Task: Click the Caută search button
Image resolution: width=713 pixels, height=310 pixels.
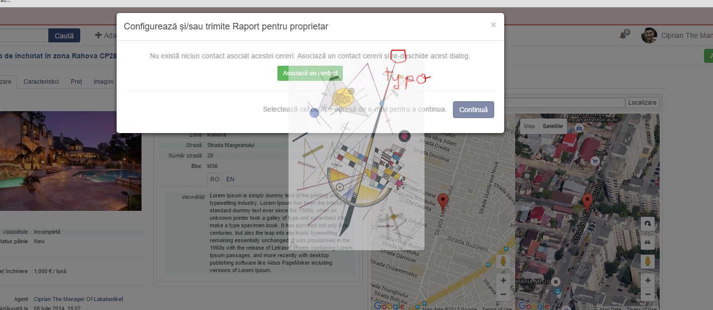Action: (x=64, y=36)
